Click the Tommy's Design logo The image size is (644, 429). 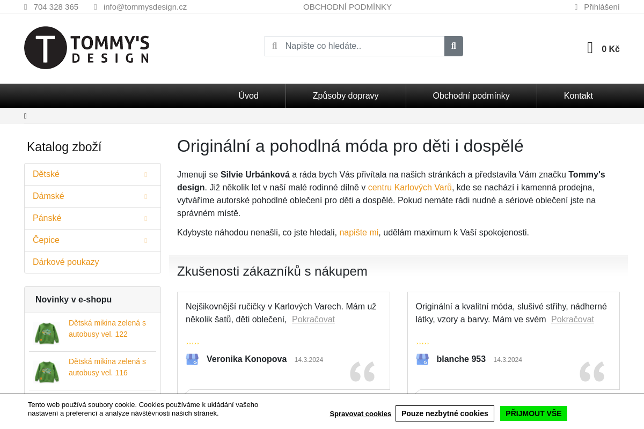86,48
